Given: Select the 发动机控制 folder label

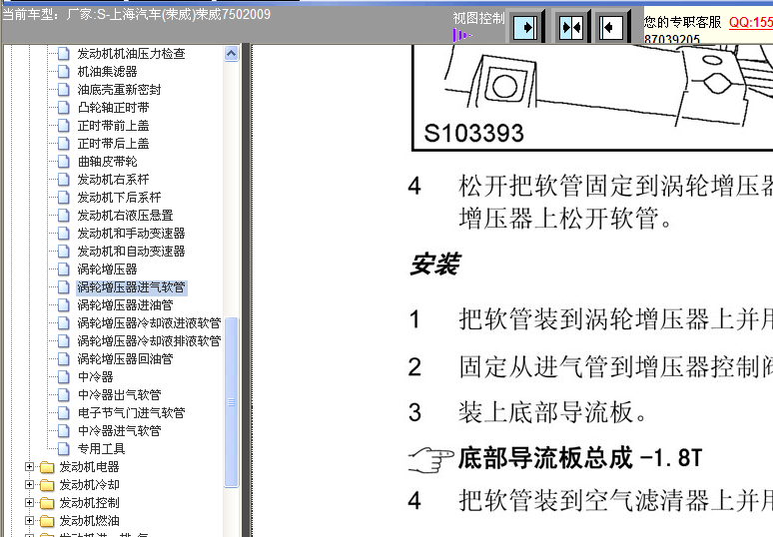Looking at the screenshot, I should click(90, 503).
